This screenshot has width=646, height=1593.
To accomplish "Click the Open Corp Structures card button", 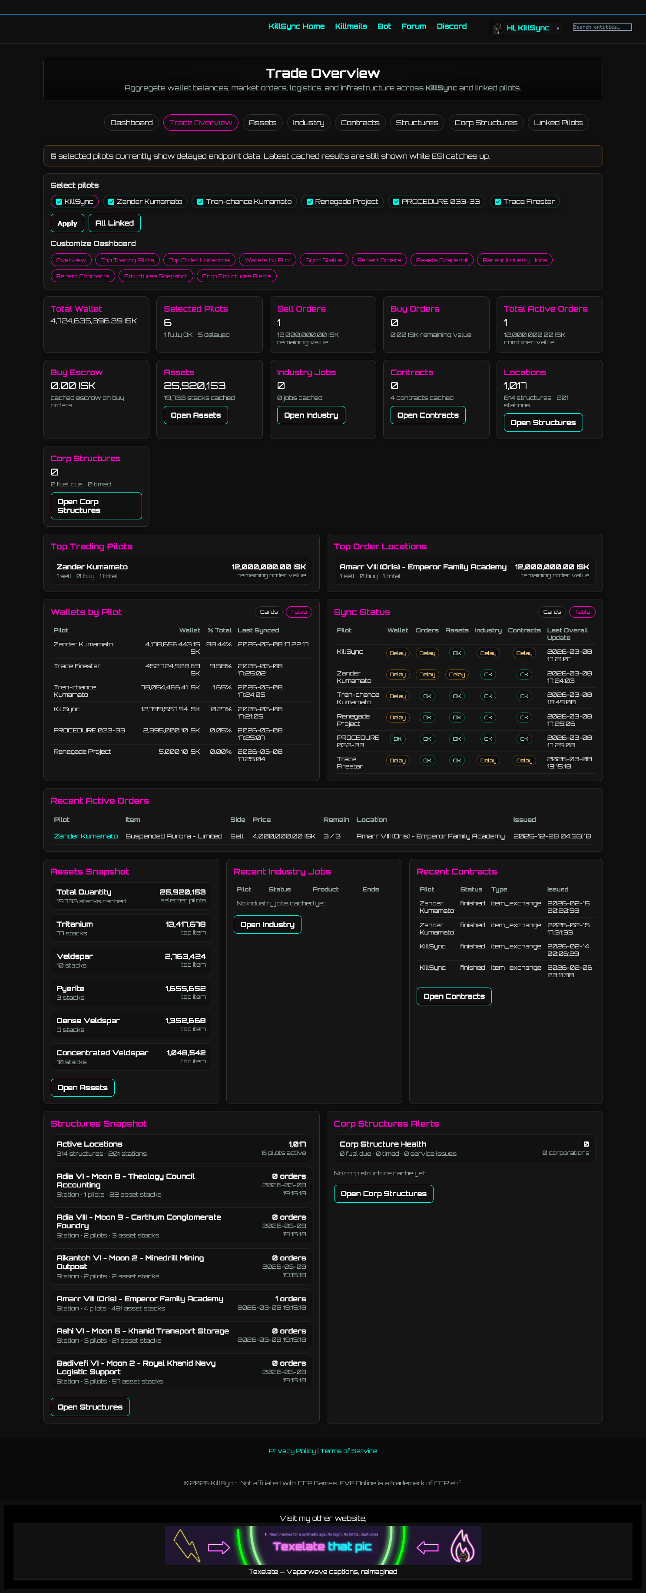I will [x=96, y=506].
